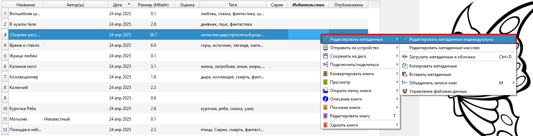Click the purple Редактировать книгу icon
The image size is (533, 136).
point(326,116)
